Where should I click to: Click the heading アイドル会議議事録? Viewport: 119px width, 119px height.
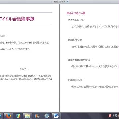pos(17,19)
